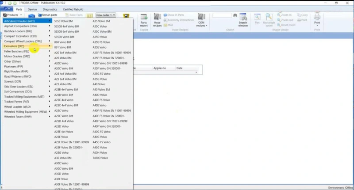This screenshot has width=354, height=190.
Task: Select the Pan tool
Action: coord(257,19)
